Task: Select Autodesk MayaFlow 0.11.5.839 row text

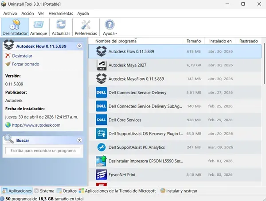Action: tap(136, 79)
